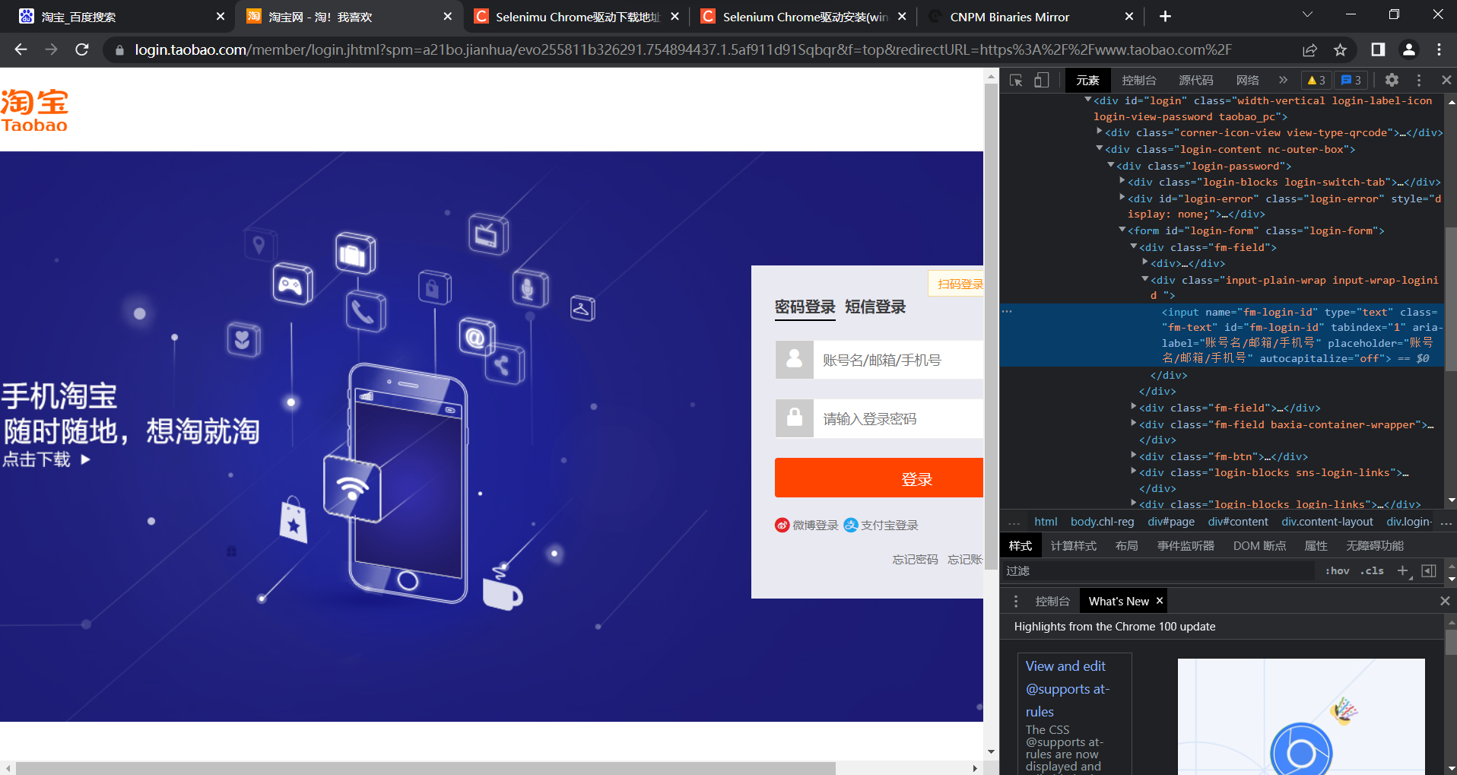This screenshot has width=1457, height=775.
Task: Collapse the div id="login" node
Action: tap(1088, 100)
